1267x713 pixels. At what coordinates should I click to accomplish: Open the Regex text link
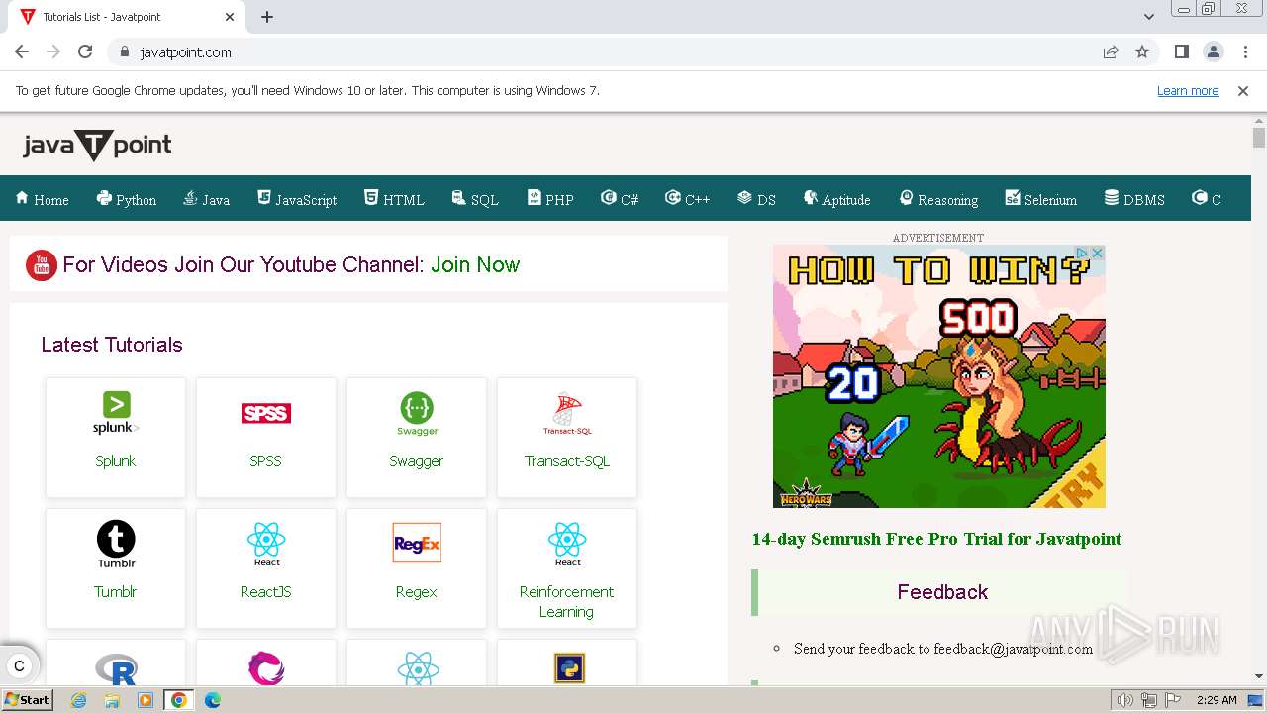pyautogui.click(x=417, y=591)
